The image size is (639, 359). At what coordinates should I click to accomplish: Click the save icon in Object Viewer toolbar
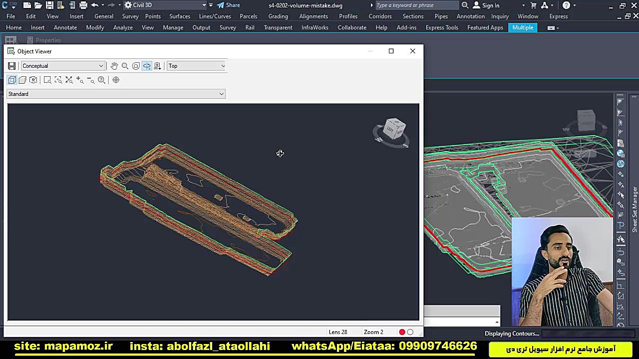pyautogui.click(x=11, y=66)
